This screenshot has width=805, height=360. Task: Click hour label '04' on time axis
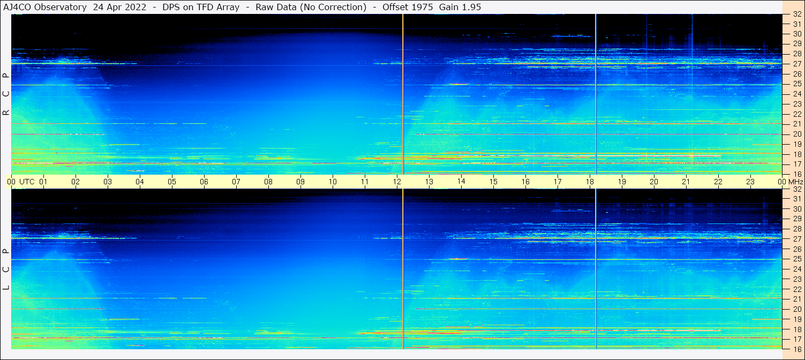tap(140, 182)
